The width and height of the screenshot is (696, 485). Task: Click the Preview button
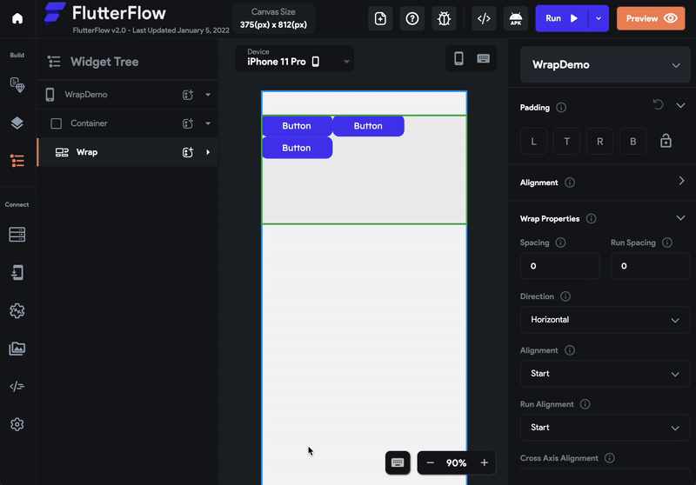[x=651, y=18]
